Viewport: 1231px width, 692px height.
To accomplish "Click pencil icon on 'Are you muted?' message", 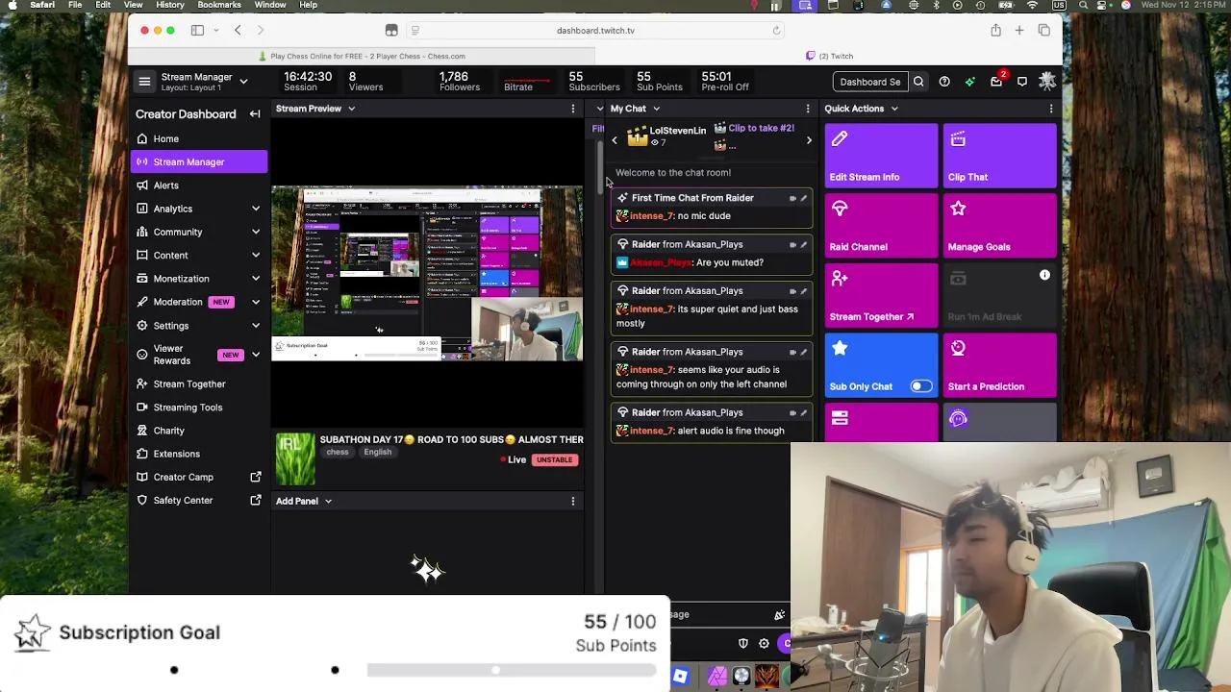I will (x=804, y=244).
